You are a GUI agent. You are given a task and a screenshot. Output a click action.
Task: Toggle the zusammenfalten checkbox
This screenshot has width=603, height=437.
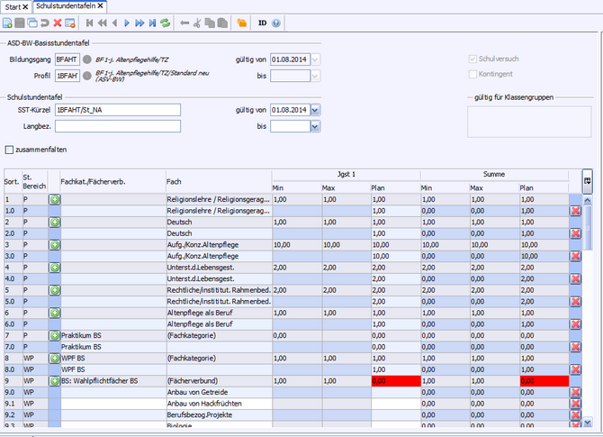pyautogui.click(x=10, y=150)
